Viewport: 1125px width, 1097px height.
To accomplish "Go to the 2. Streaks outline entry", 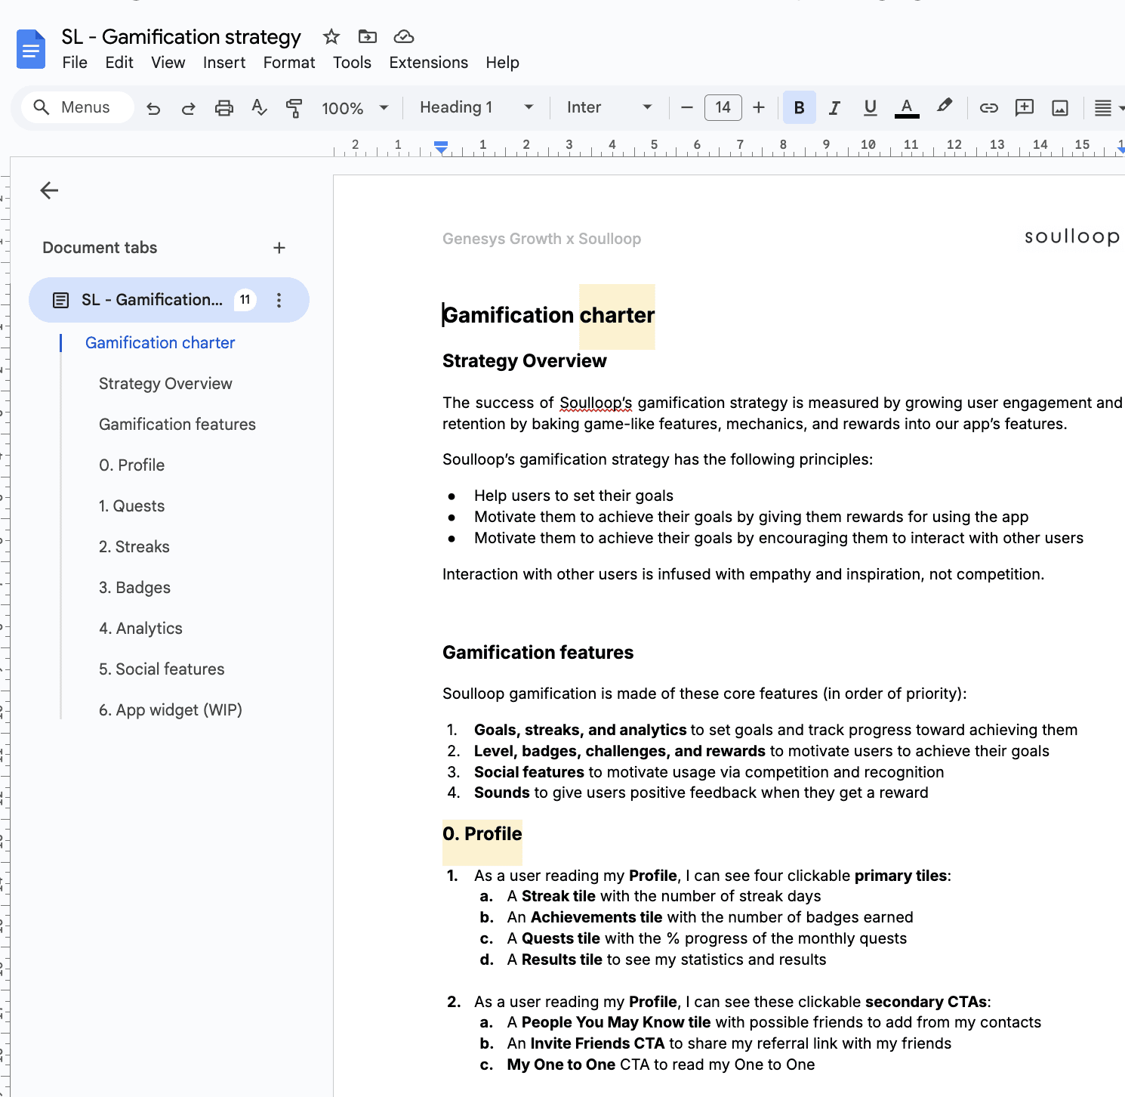I will pos(134,547).
